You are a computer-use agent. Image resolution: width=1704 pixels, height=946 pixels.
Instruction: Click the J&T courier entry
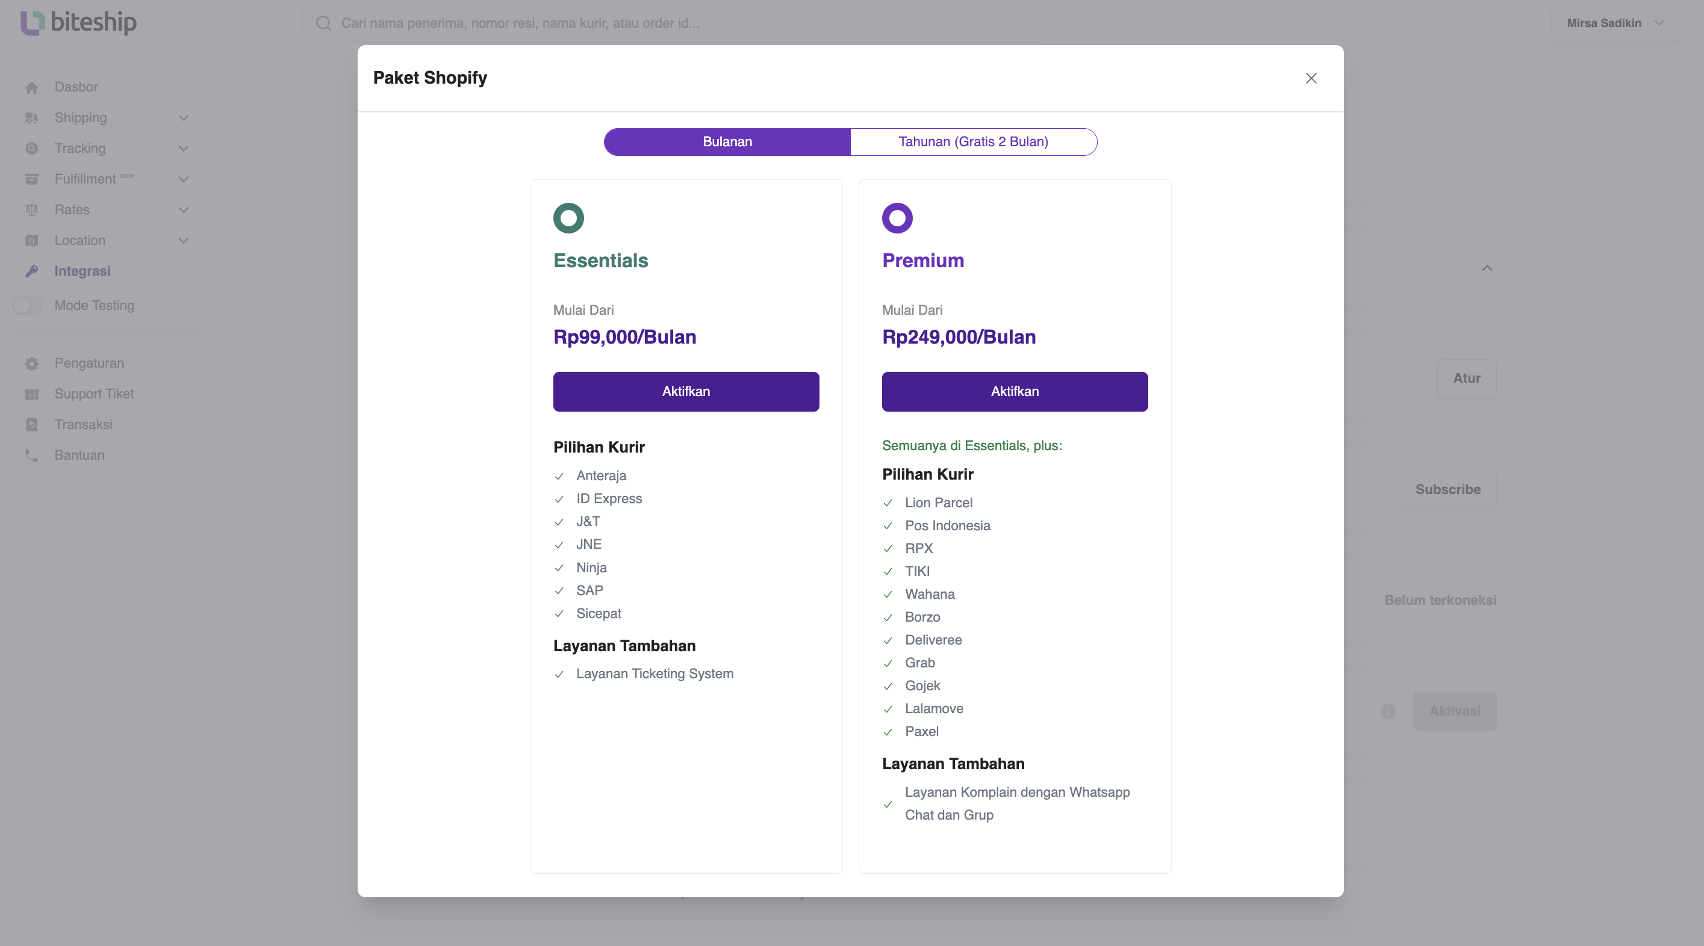click(x=588, y=521)
